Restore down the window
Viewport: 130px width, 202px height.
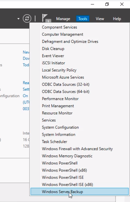tap(107, 4)
